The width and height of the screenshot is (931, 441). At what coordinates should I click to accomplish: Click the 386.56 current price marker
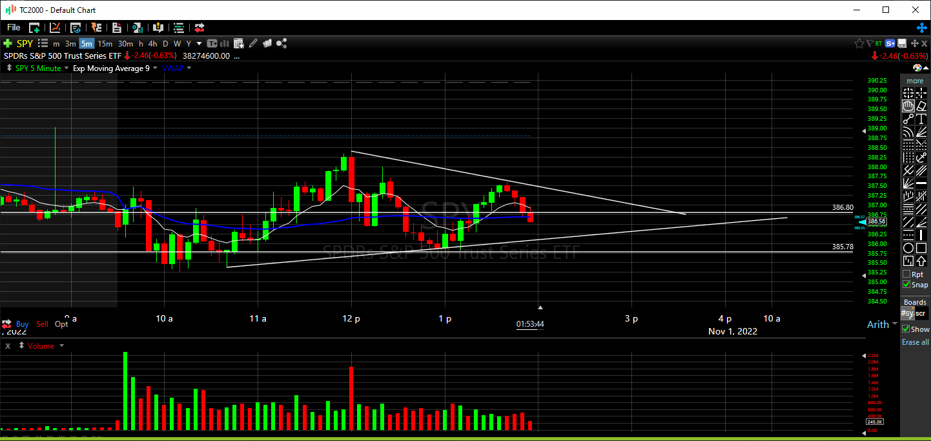[x=877, y=221]
